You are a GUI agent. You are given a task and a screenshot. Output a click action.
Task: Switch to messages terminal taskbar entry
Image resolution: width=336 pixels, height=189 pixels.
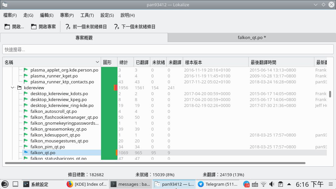pyautogui.click(x=131, y=184)
